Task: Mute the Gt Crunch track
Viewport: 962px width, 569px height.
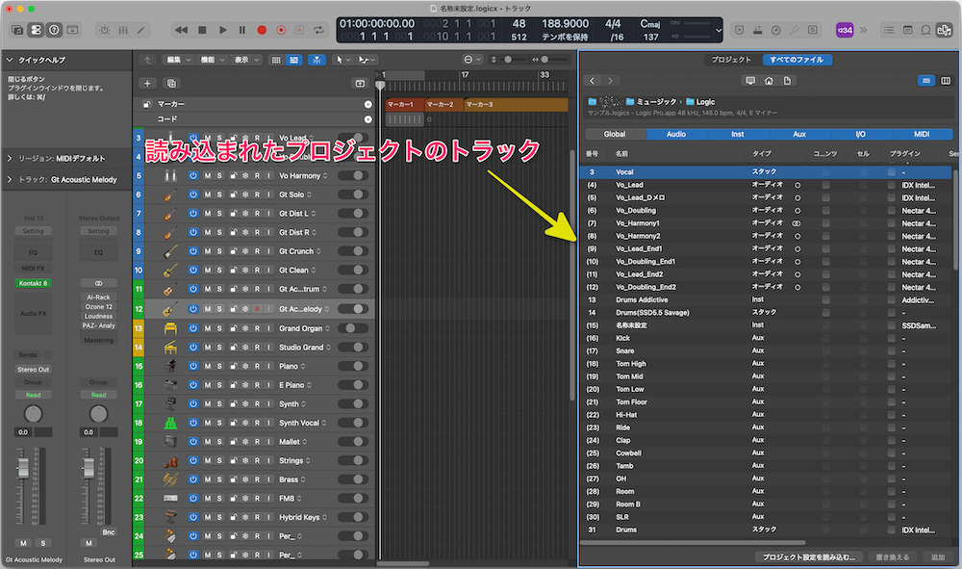Action: pyautogui.click(x=208, y=251)
